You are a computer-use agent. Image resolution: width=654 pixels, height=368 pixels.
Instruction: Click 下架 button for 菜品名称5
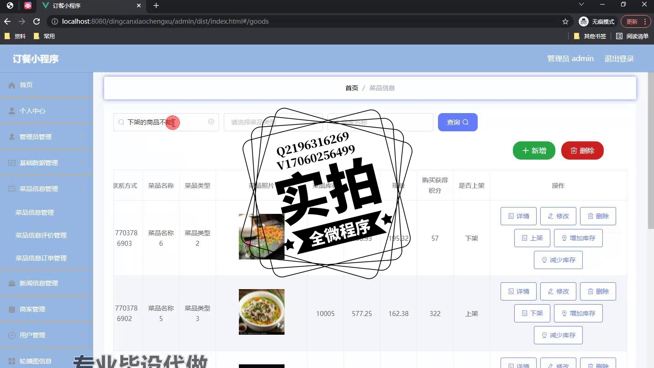pos(532,313)
